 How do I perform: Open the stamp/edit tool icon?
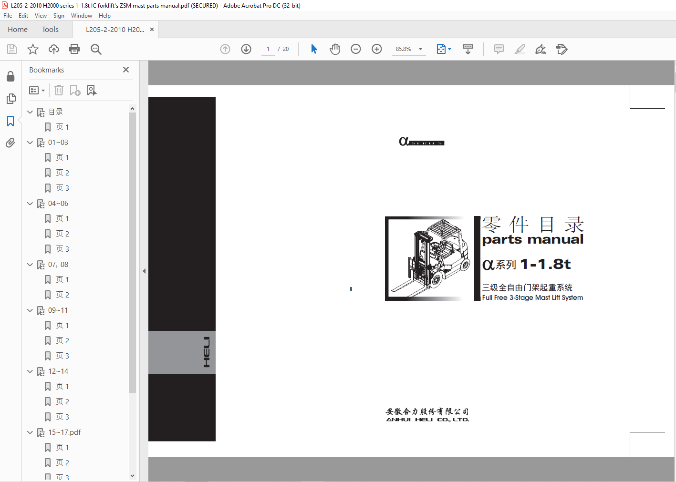pyautogui.click(x=562, y=49)
